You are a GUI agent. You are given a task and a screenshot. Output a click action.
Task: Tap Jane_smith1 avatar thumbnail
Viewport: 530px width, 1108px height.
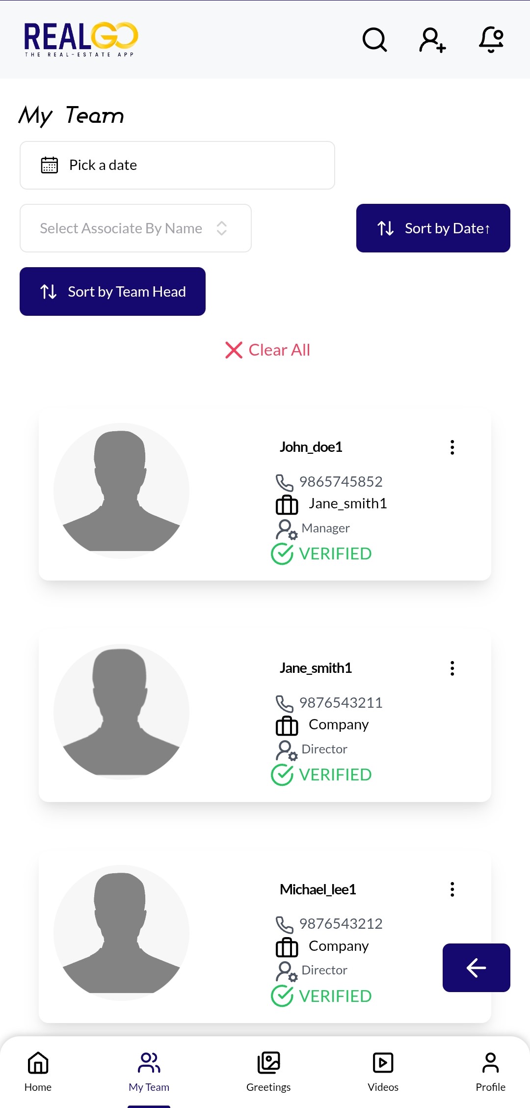click(121, 712)
